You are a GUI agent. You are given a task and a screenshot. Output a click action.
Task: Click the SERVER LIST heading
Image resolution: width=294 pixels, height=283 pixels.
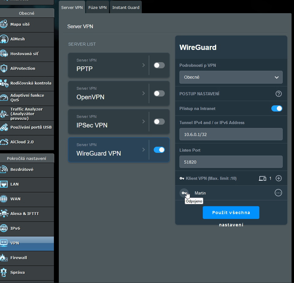(x=82, y=44)
